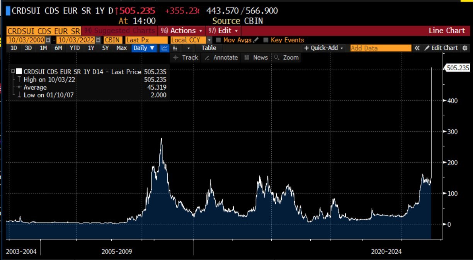Open the Quick-Add dropdown

click(x=324, y=48)
